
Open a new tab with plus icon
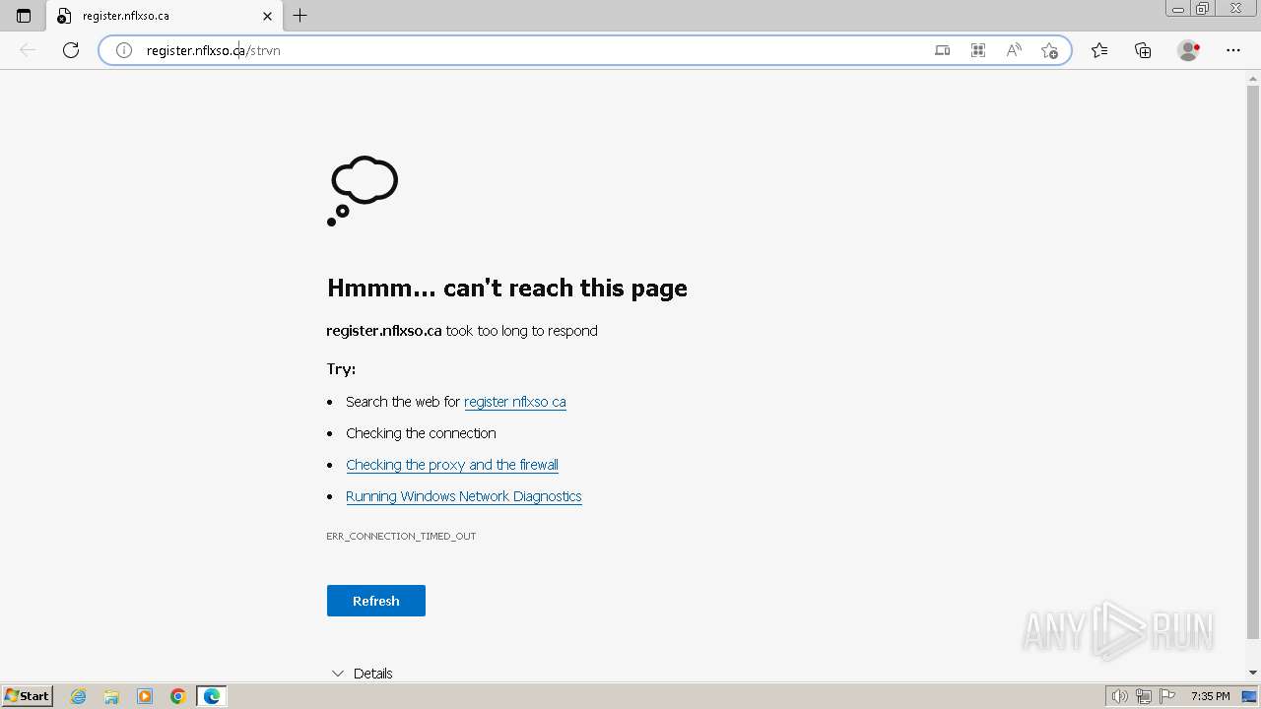pos(300,16)
